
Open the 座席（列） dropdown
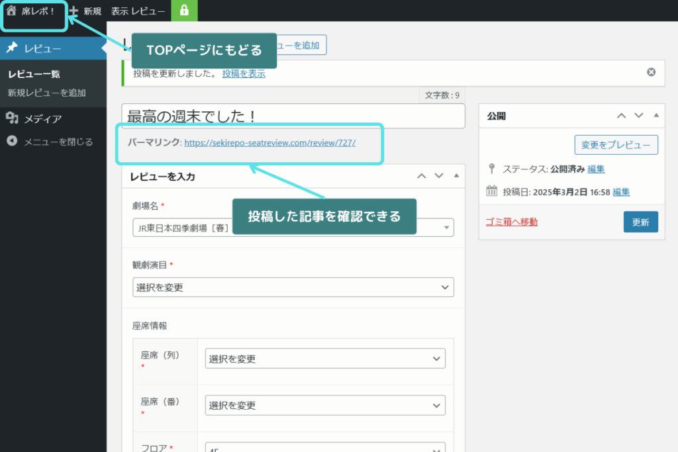pyautogui.click(x=325, y=359)
